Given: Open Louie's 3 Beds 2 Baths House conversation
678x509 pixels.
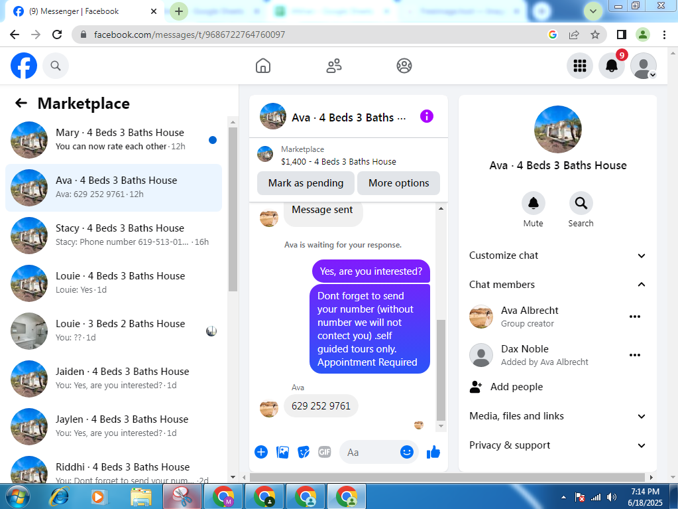Looking at the screenshot, I should click(x=114, y=331).
